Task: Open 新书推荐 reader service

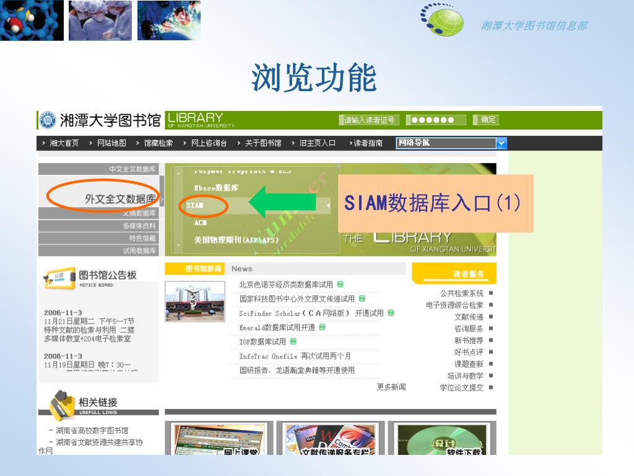Action: (x=469, y=340)
